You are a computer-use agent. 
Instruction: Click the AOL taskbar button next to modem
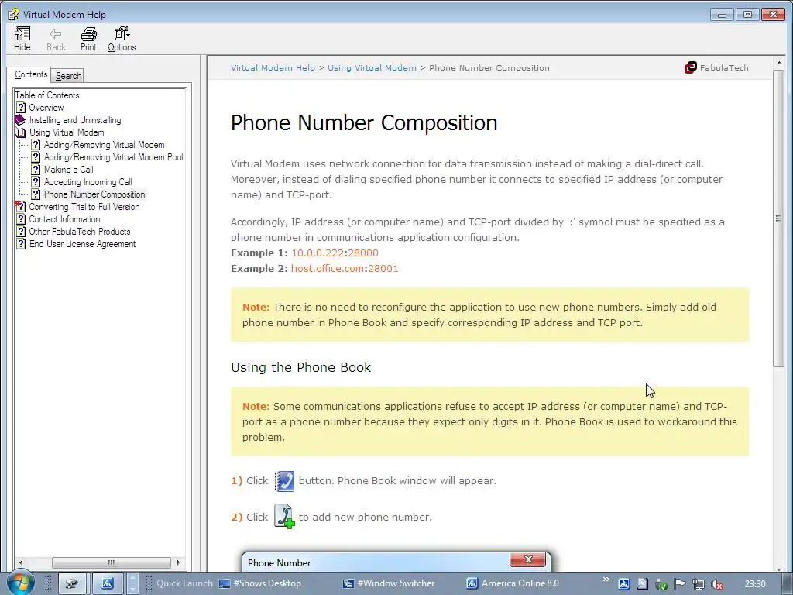coord(107,583)
